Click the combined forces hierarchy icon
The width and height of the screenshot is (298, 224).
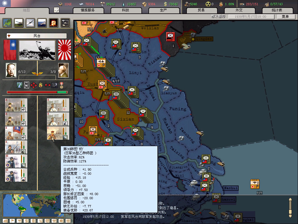tap(65, 22)
